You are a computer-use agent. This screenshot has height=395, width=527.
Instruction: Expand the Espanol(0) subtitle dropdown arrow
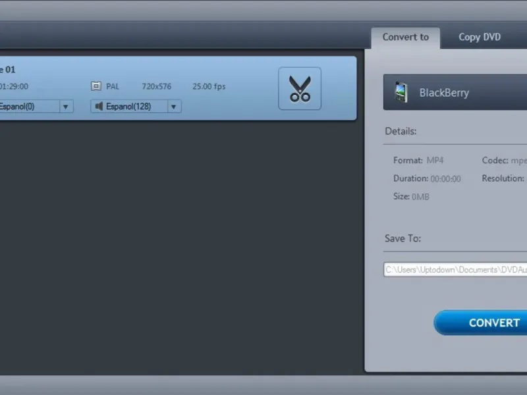pos(65,107)
